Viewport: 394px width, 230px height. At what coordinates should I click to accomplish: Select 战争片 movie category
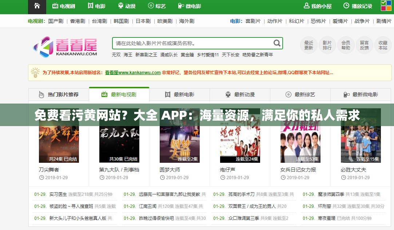[x=362, y=21]
